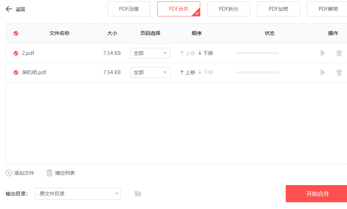
Task: Move 2.pdf down with 下移
Action: click(x=206, y=53)
